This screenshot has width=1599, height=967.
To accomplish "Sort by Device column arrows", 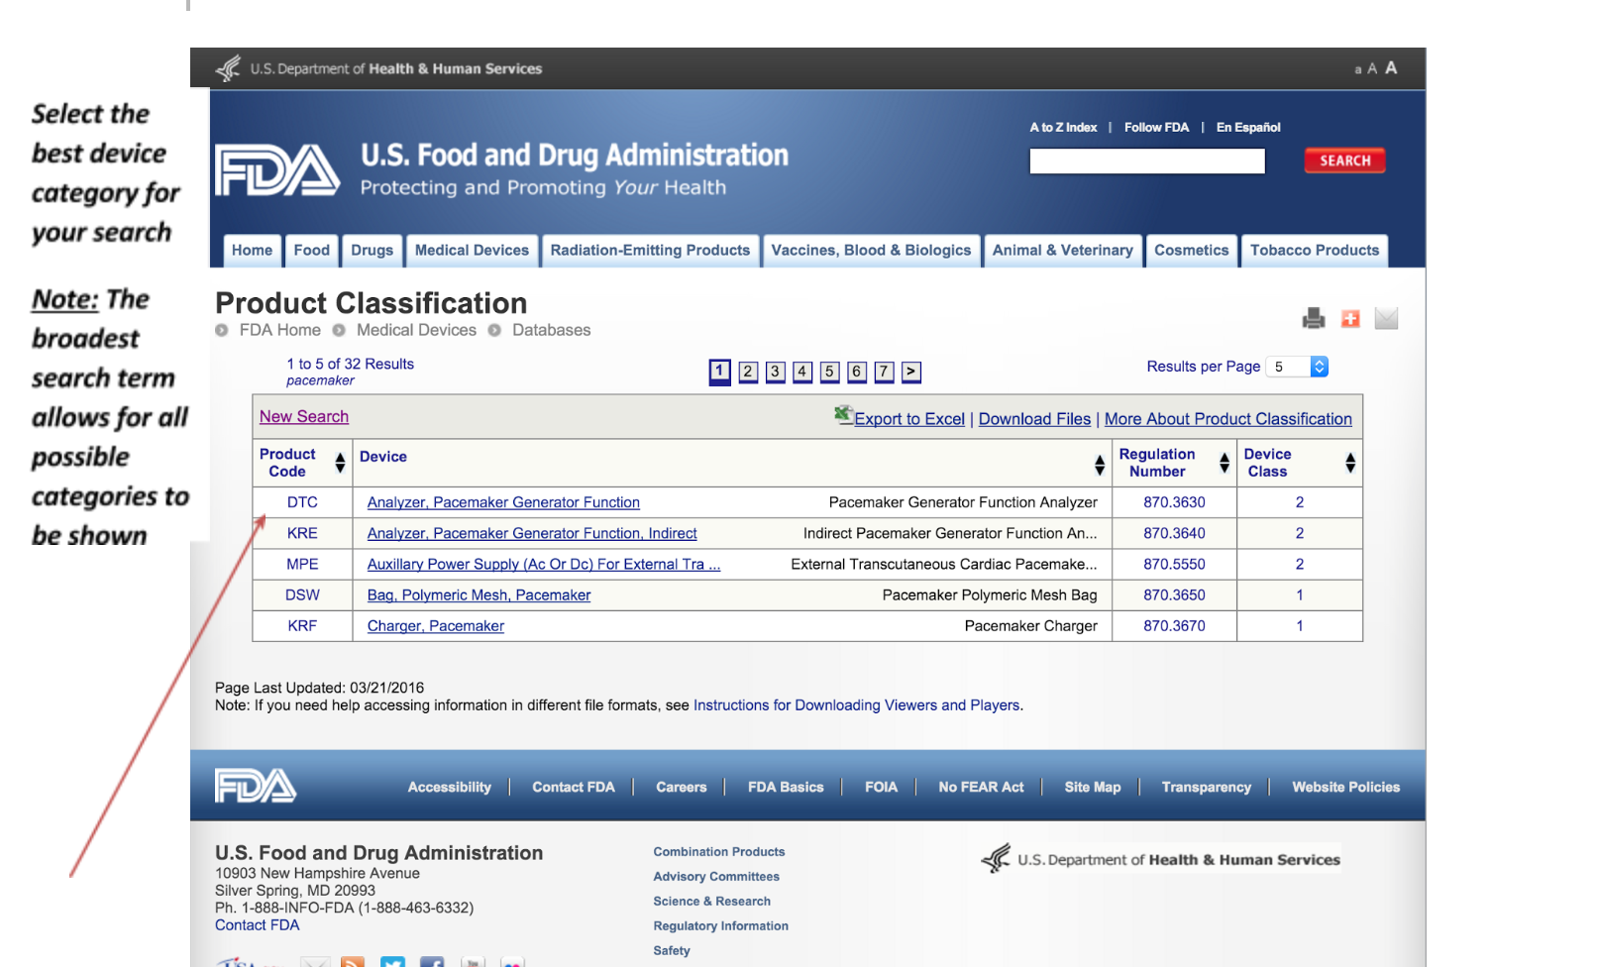I will coord(1099,464).
